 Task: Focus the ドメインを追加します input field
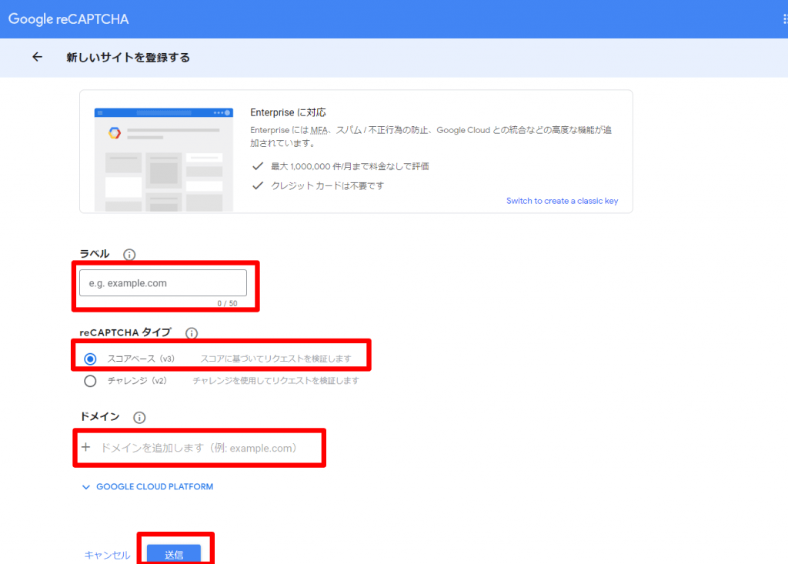click(x=199, y=447)
